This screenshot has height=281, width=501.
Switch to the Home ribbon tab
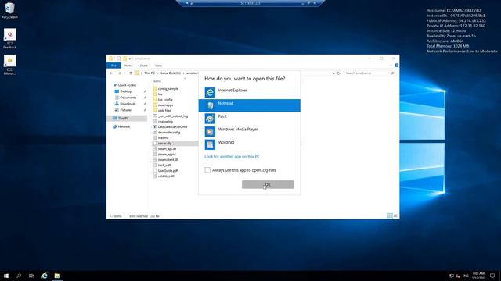[x=128, y=66]
